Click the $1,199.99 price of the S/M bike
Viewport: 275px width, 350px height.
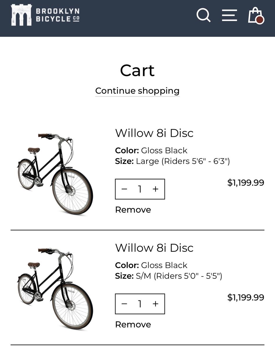(246, 297)
